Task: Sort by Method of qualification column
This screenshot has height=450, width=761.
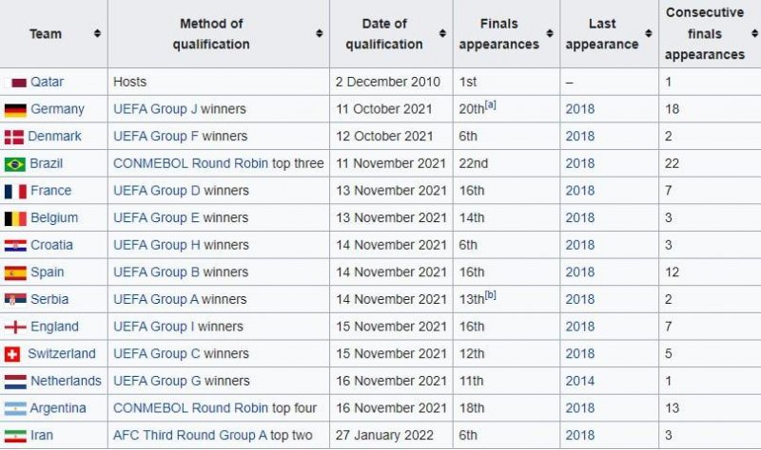Action: (x=319, y=33)
